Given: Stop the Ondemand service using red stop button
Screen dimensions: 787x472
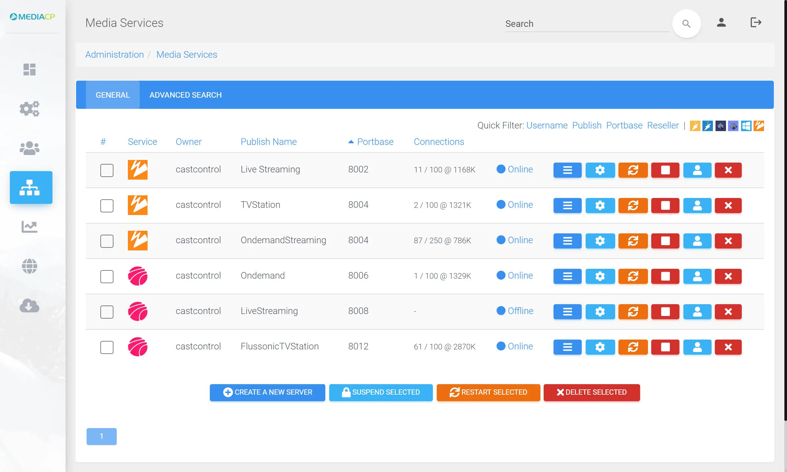Looking at the screenshot, I should click(665, 276).
